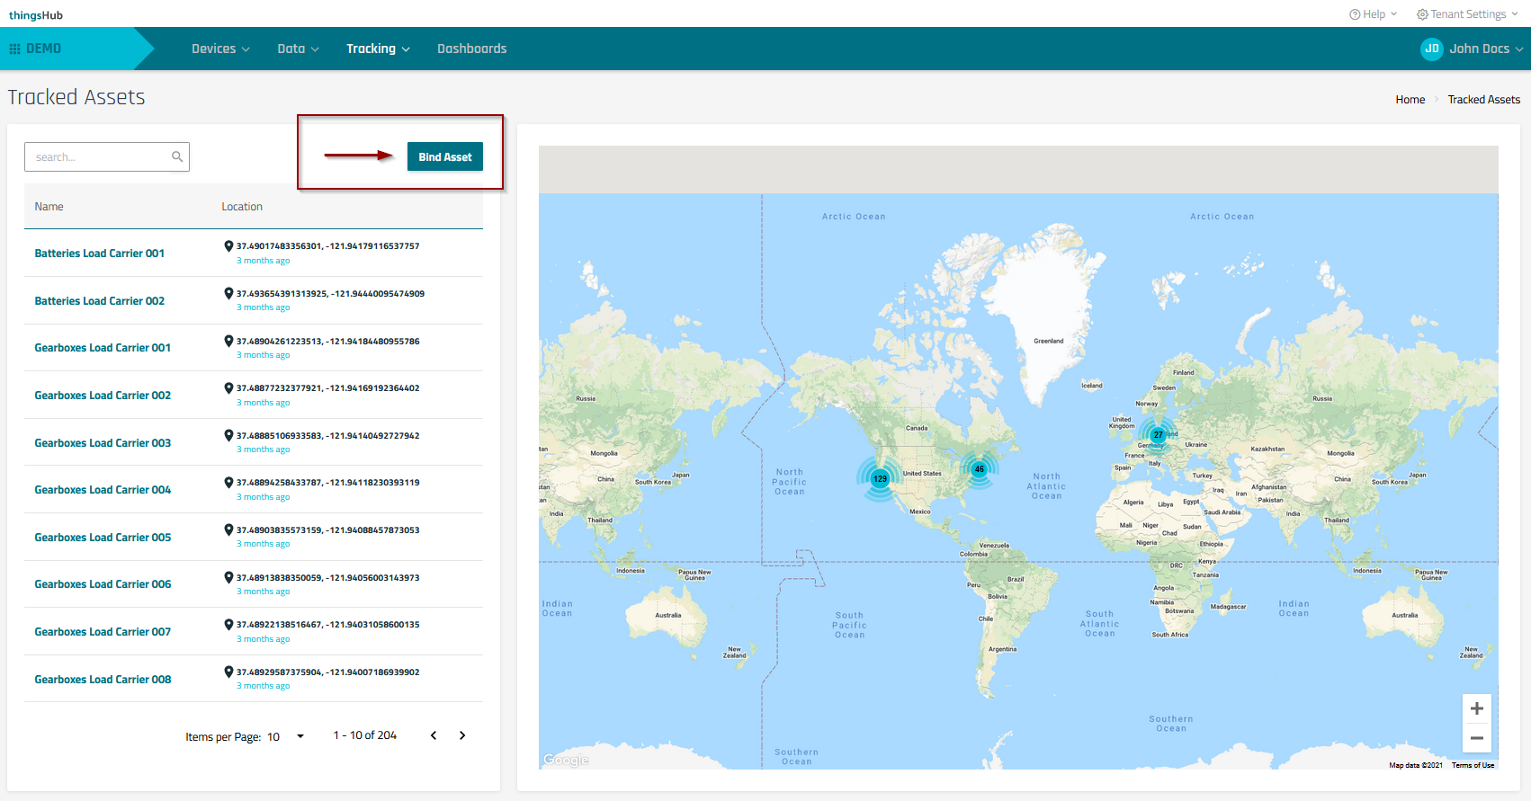Click the JD user avatar
The height and width of the screenshot is (801, 1531).
1431,49
